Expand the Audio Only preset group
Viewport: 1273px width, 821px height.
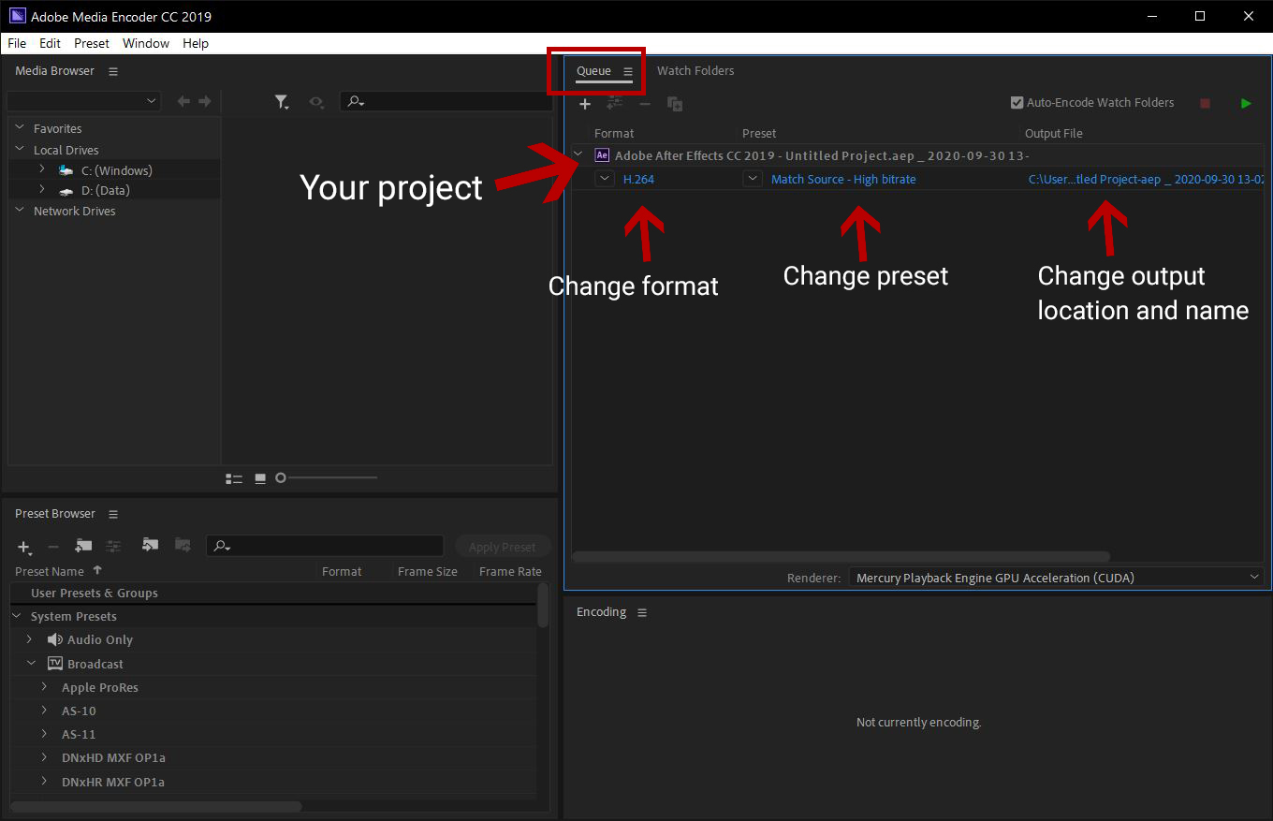click(x=29, y=639)
